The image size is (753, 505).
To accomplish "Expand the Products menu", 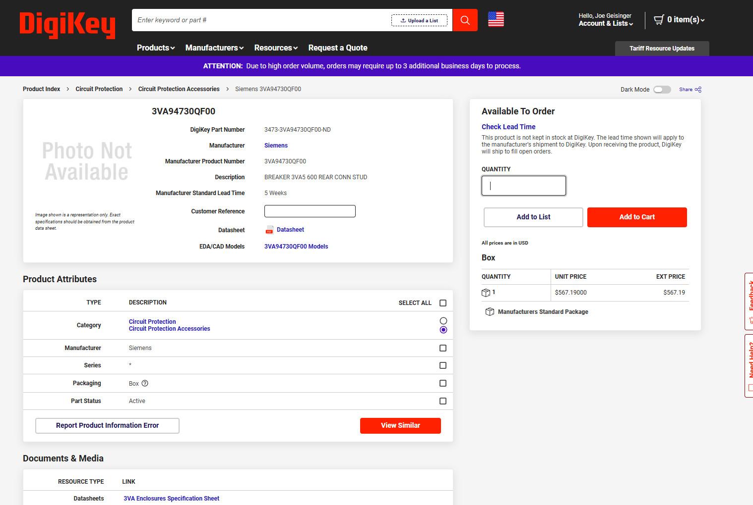I will (x=156, y=48).
